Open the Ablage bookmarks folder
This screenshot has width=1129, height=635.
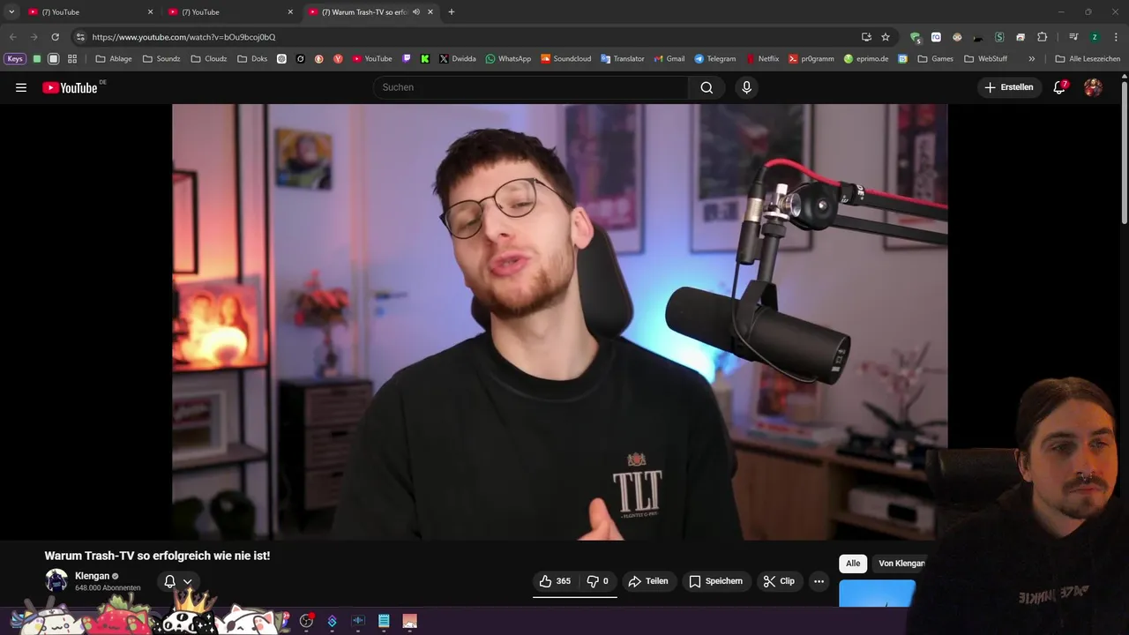pos(114,59)
